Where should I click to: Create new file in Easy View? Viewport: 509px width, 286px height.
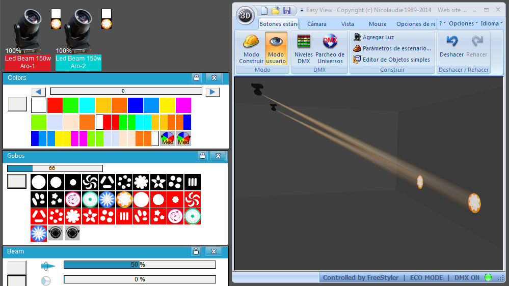(264, 10)
